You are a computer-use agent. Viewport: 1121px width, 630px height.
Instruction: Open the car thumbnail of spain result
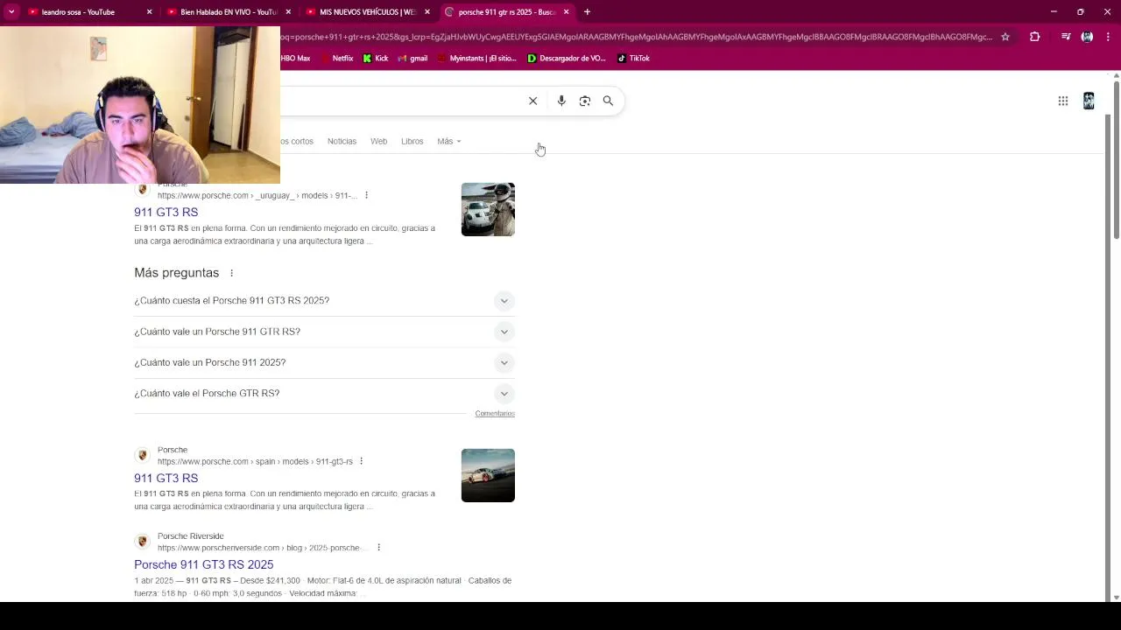click(x=488, y=475)
